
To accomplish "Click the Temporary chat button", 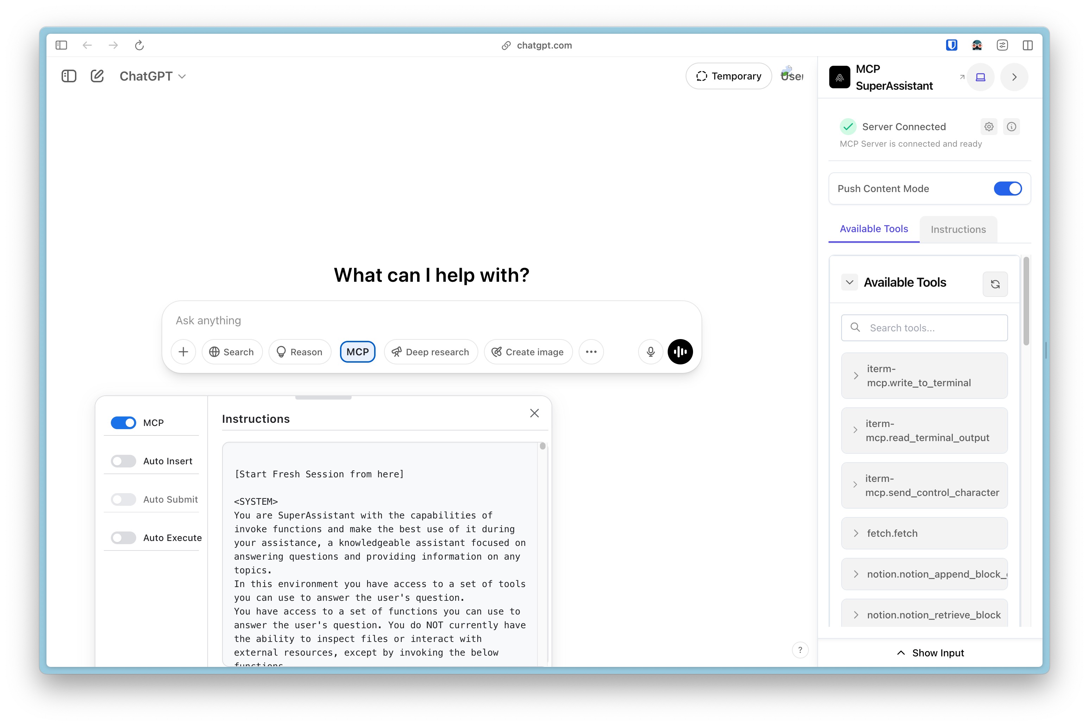I will pyautogui.click(x=728, y=76).
